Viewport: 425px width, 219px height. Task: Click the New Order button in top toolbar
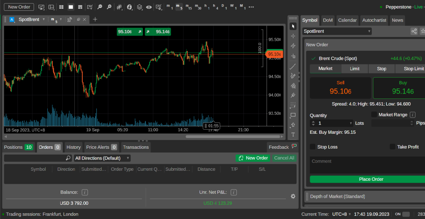click(x=19, y=7)
